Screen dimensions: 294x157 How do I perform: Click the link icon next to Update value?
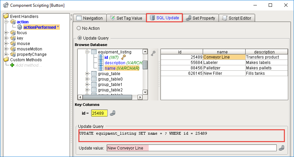click(281, 148)
